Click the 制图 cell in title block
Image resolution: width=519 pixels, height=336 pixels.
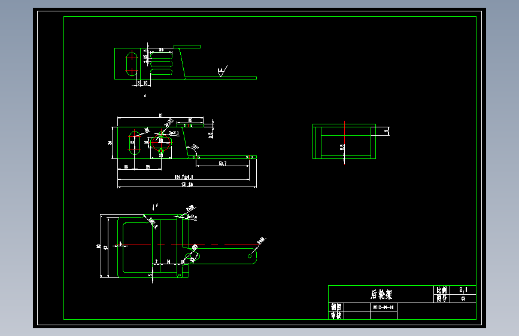(x=336, y=307)
